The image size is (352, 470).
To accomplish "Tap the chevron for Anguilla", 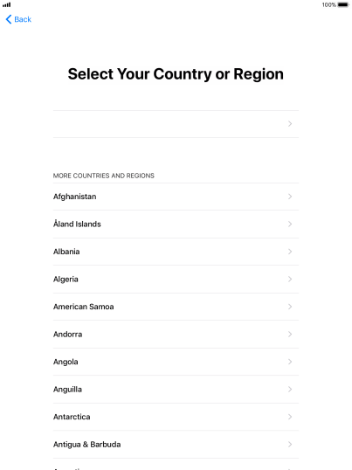I will tap(290, 390).
